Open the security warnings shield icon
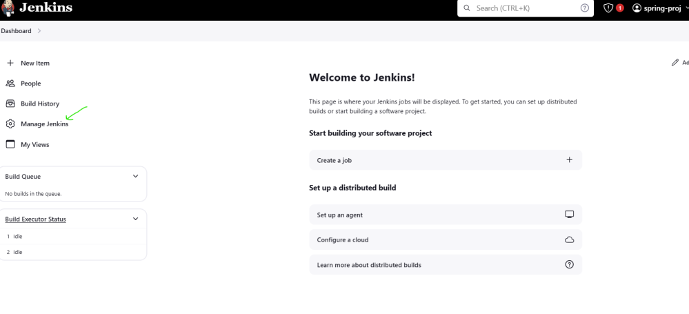This screenshot has width=689, height=314. (x=608, y=8)
